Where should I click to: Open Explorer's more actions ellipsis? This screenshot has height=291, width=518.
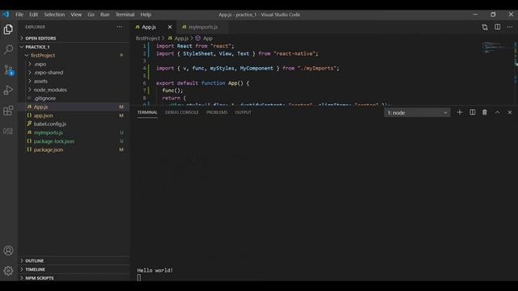coord(119,27)
